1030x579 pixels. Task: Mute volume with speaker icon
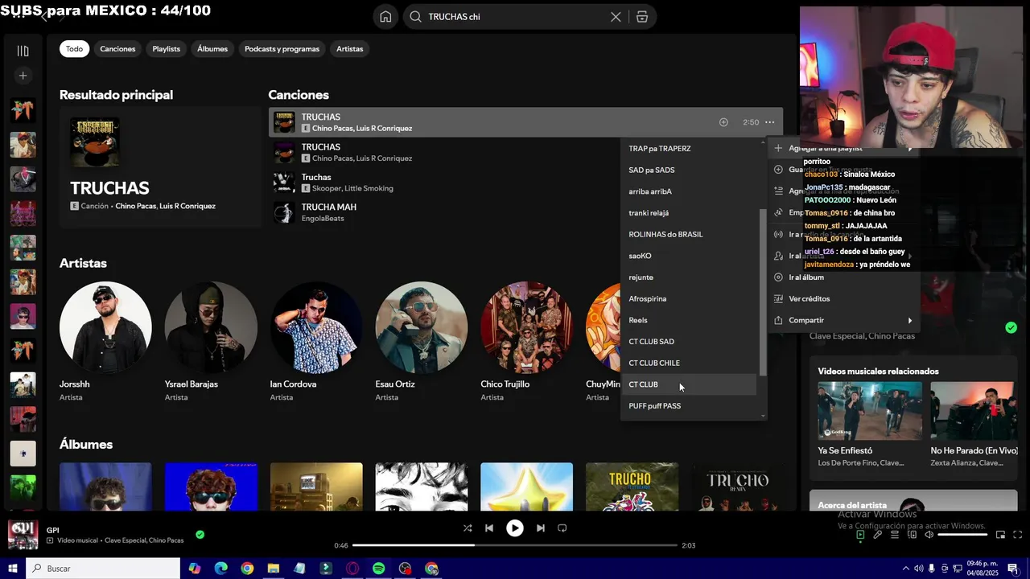(x=929, y=535)
